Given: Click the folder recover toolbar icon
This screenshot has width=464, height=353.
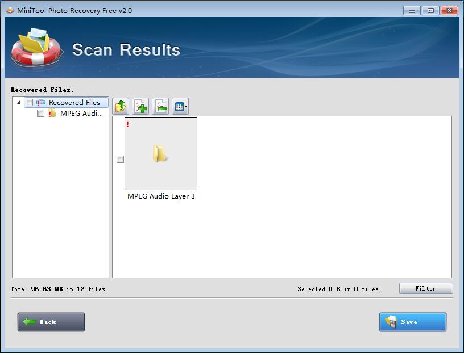Looking at the screenshot, I should click(x=120, y=106).
